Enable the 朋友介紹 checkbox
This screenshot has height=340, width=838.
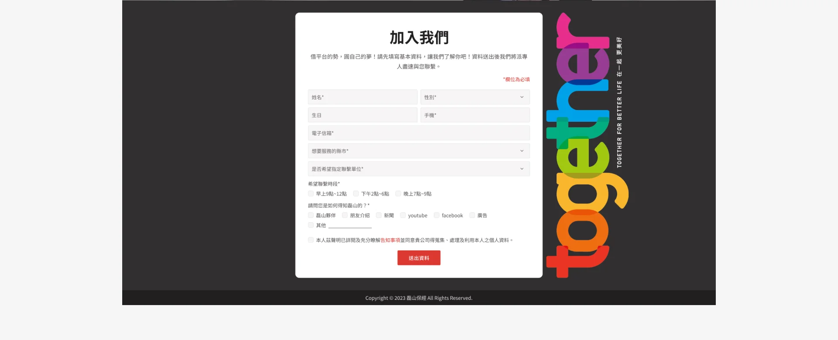[345, 215]
